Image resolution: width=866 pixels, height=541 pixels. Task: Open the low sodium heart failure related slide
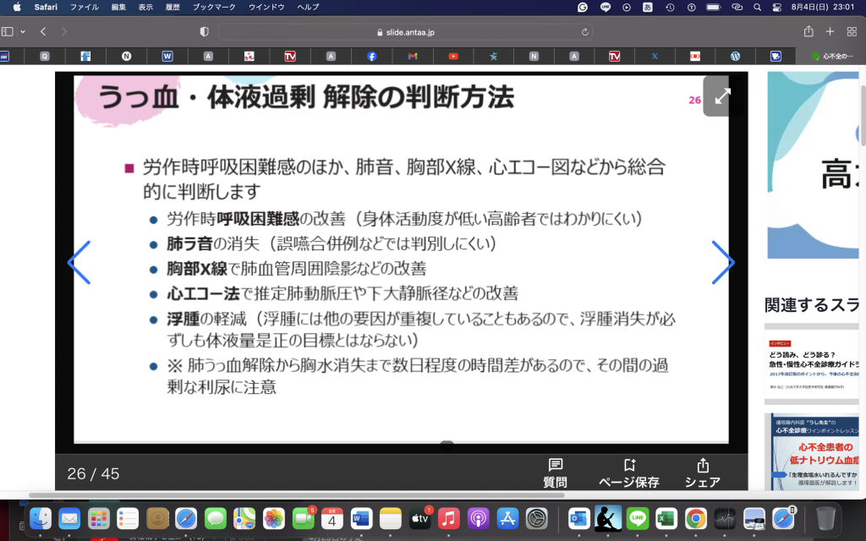pos(815,452)
